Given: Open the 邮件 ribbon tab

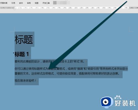Looking at the screenshot, I should (x=21, y=3).
